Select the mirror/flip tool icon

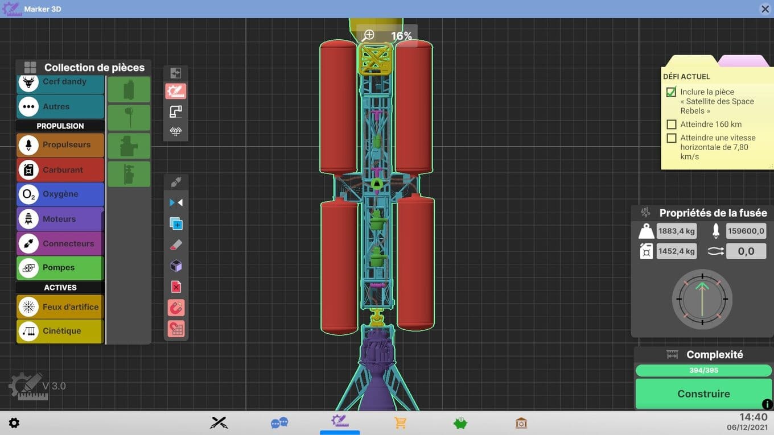tap(176, 203)
